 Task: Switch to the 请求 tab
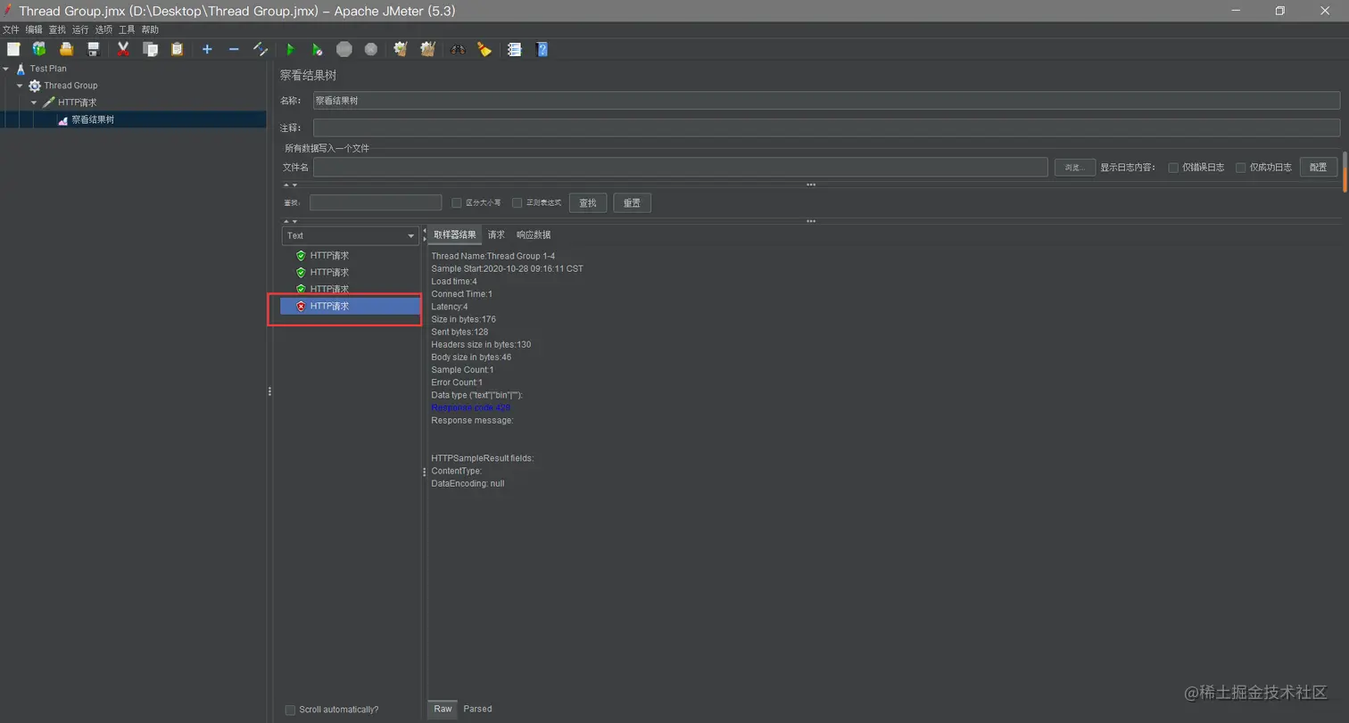click(496, 235)
